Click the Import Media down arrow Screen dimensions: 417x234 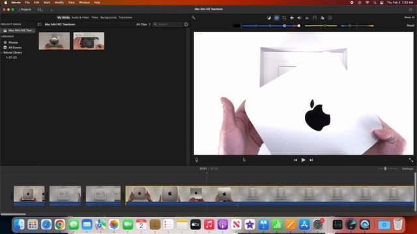(x=51, y=10)
